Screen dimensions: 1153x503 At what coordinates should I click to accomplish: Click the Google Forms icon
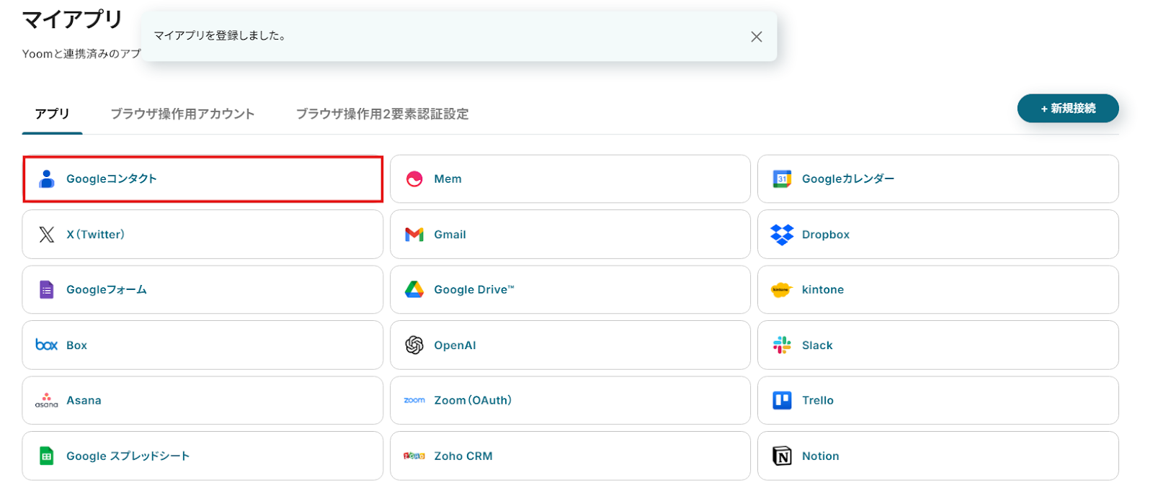pyautogui.click(x=47, y=290)
